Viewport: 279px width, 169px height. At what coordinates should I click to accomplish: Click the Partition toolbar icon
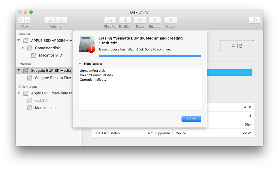(125, 20)
